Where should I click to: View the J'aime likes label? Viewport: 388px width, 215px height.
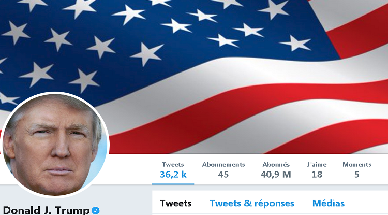pos(317,164)
